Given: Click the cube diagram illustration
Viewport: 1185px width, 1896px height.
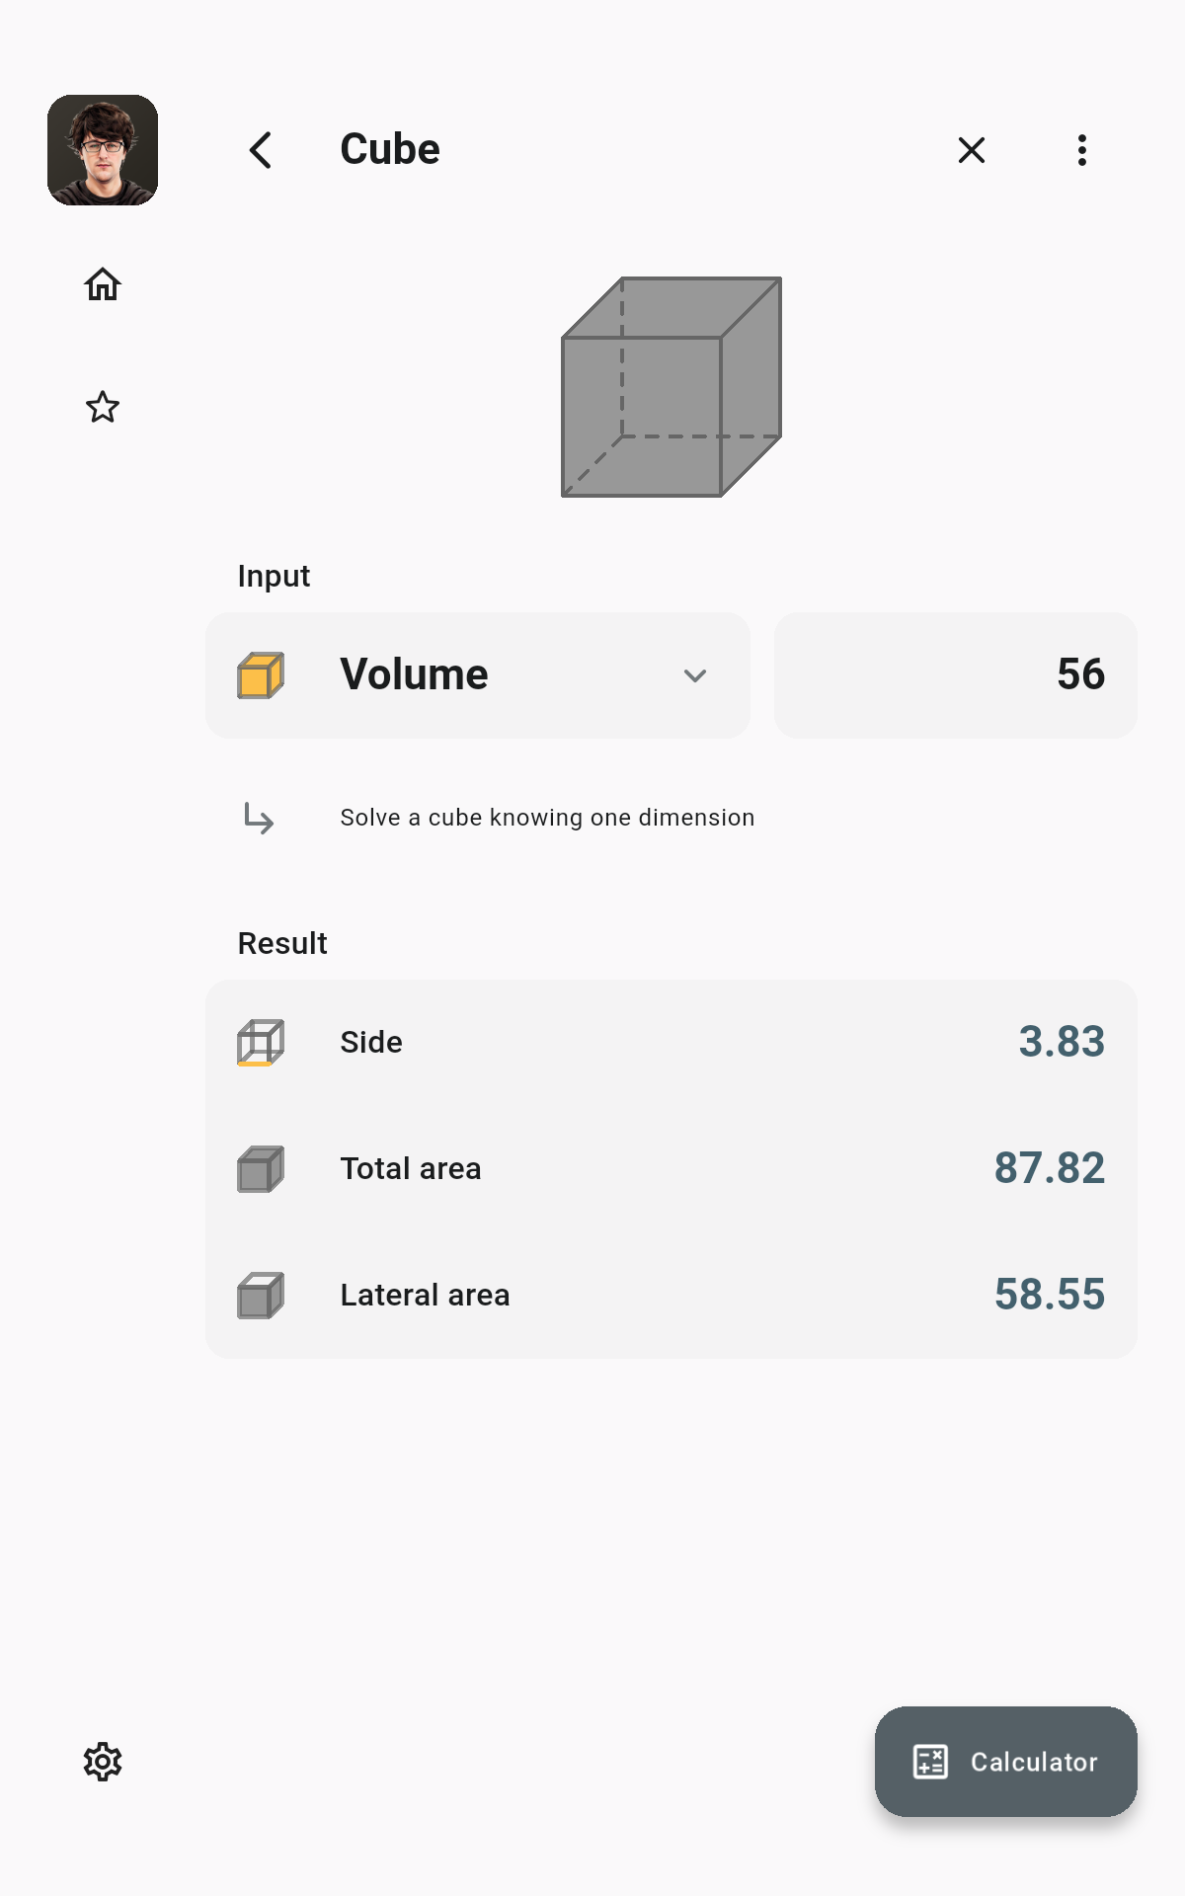Looking at the screenshot, I should [671, 387].
